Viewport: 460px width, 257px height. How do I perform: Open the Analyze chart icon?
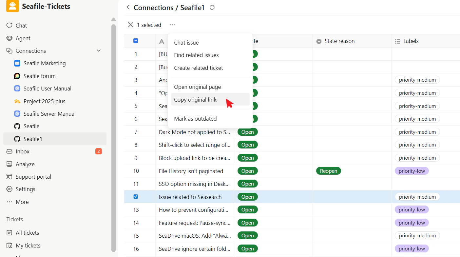click(9, 164)
